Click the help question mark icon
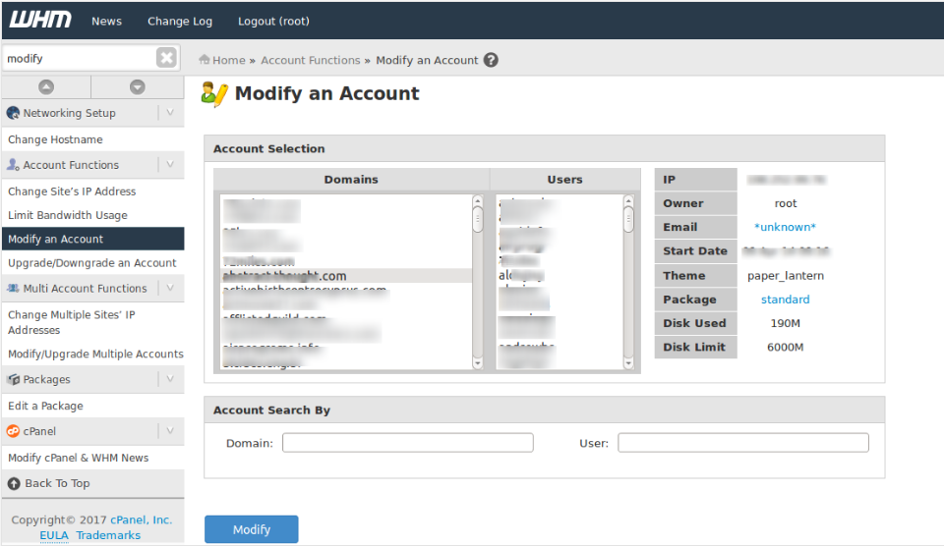The image size is (944, 546). pyautogui.click(x=491, y=60)
